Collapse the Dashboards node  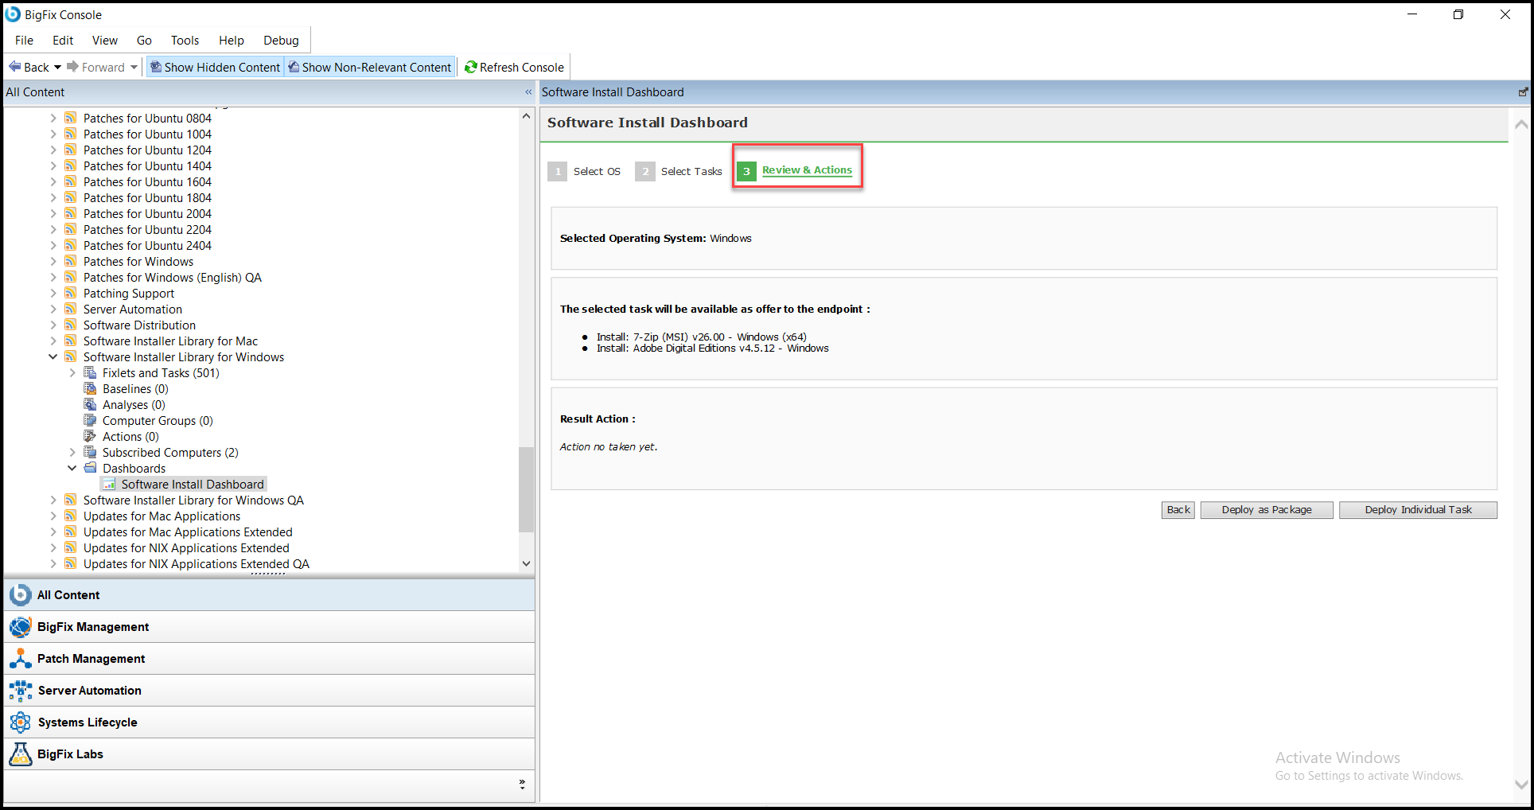pyautogui.click(x=72, y=468)
